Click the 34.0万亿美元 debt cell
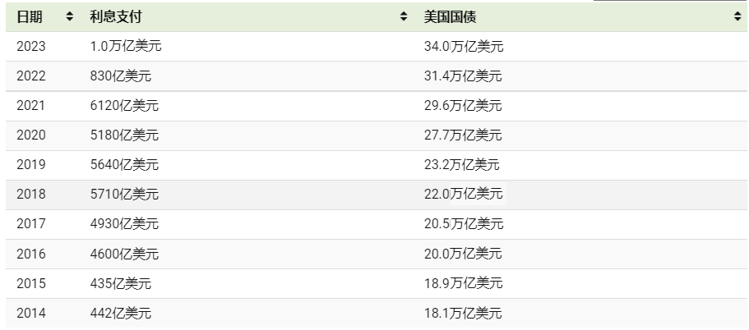Image resolution: width=749 pixels, height=330 pixels. point(463,47)
